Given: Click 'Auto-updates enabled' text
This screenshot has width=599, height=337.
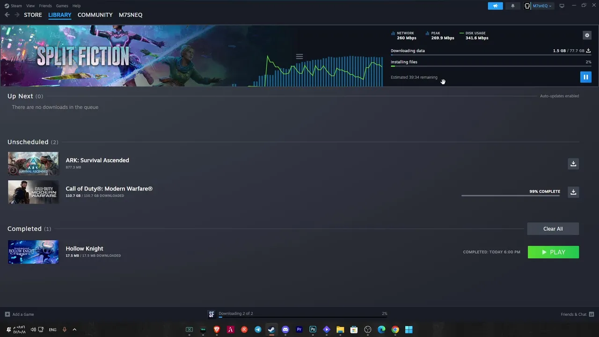Looking at the screenshot, I should click(x=559, y=96).
